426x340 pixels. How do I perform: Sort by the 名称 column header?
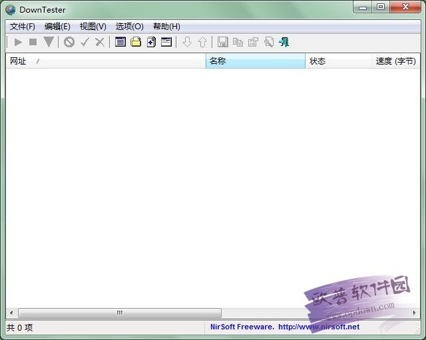pyautogui.click(x=256, y=61)
